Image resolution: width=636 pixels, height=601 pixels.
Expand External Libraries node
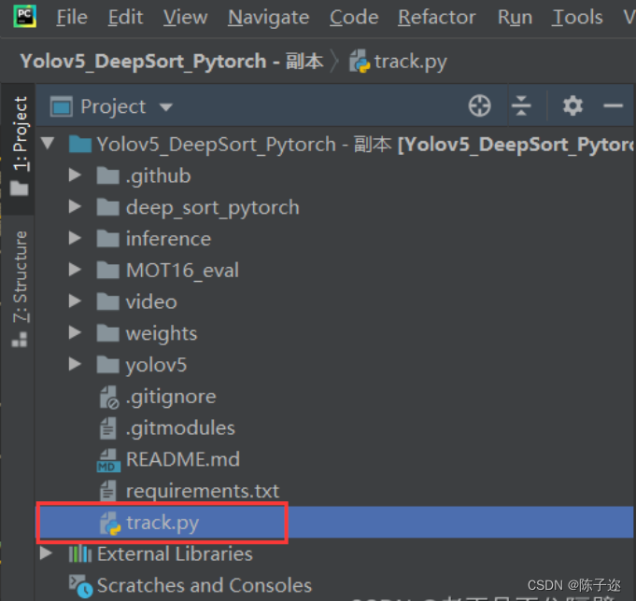click(46, 553)
